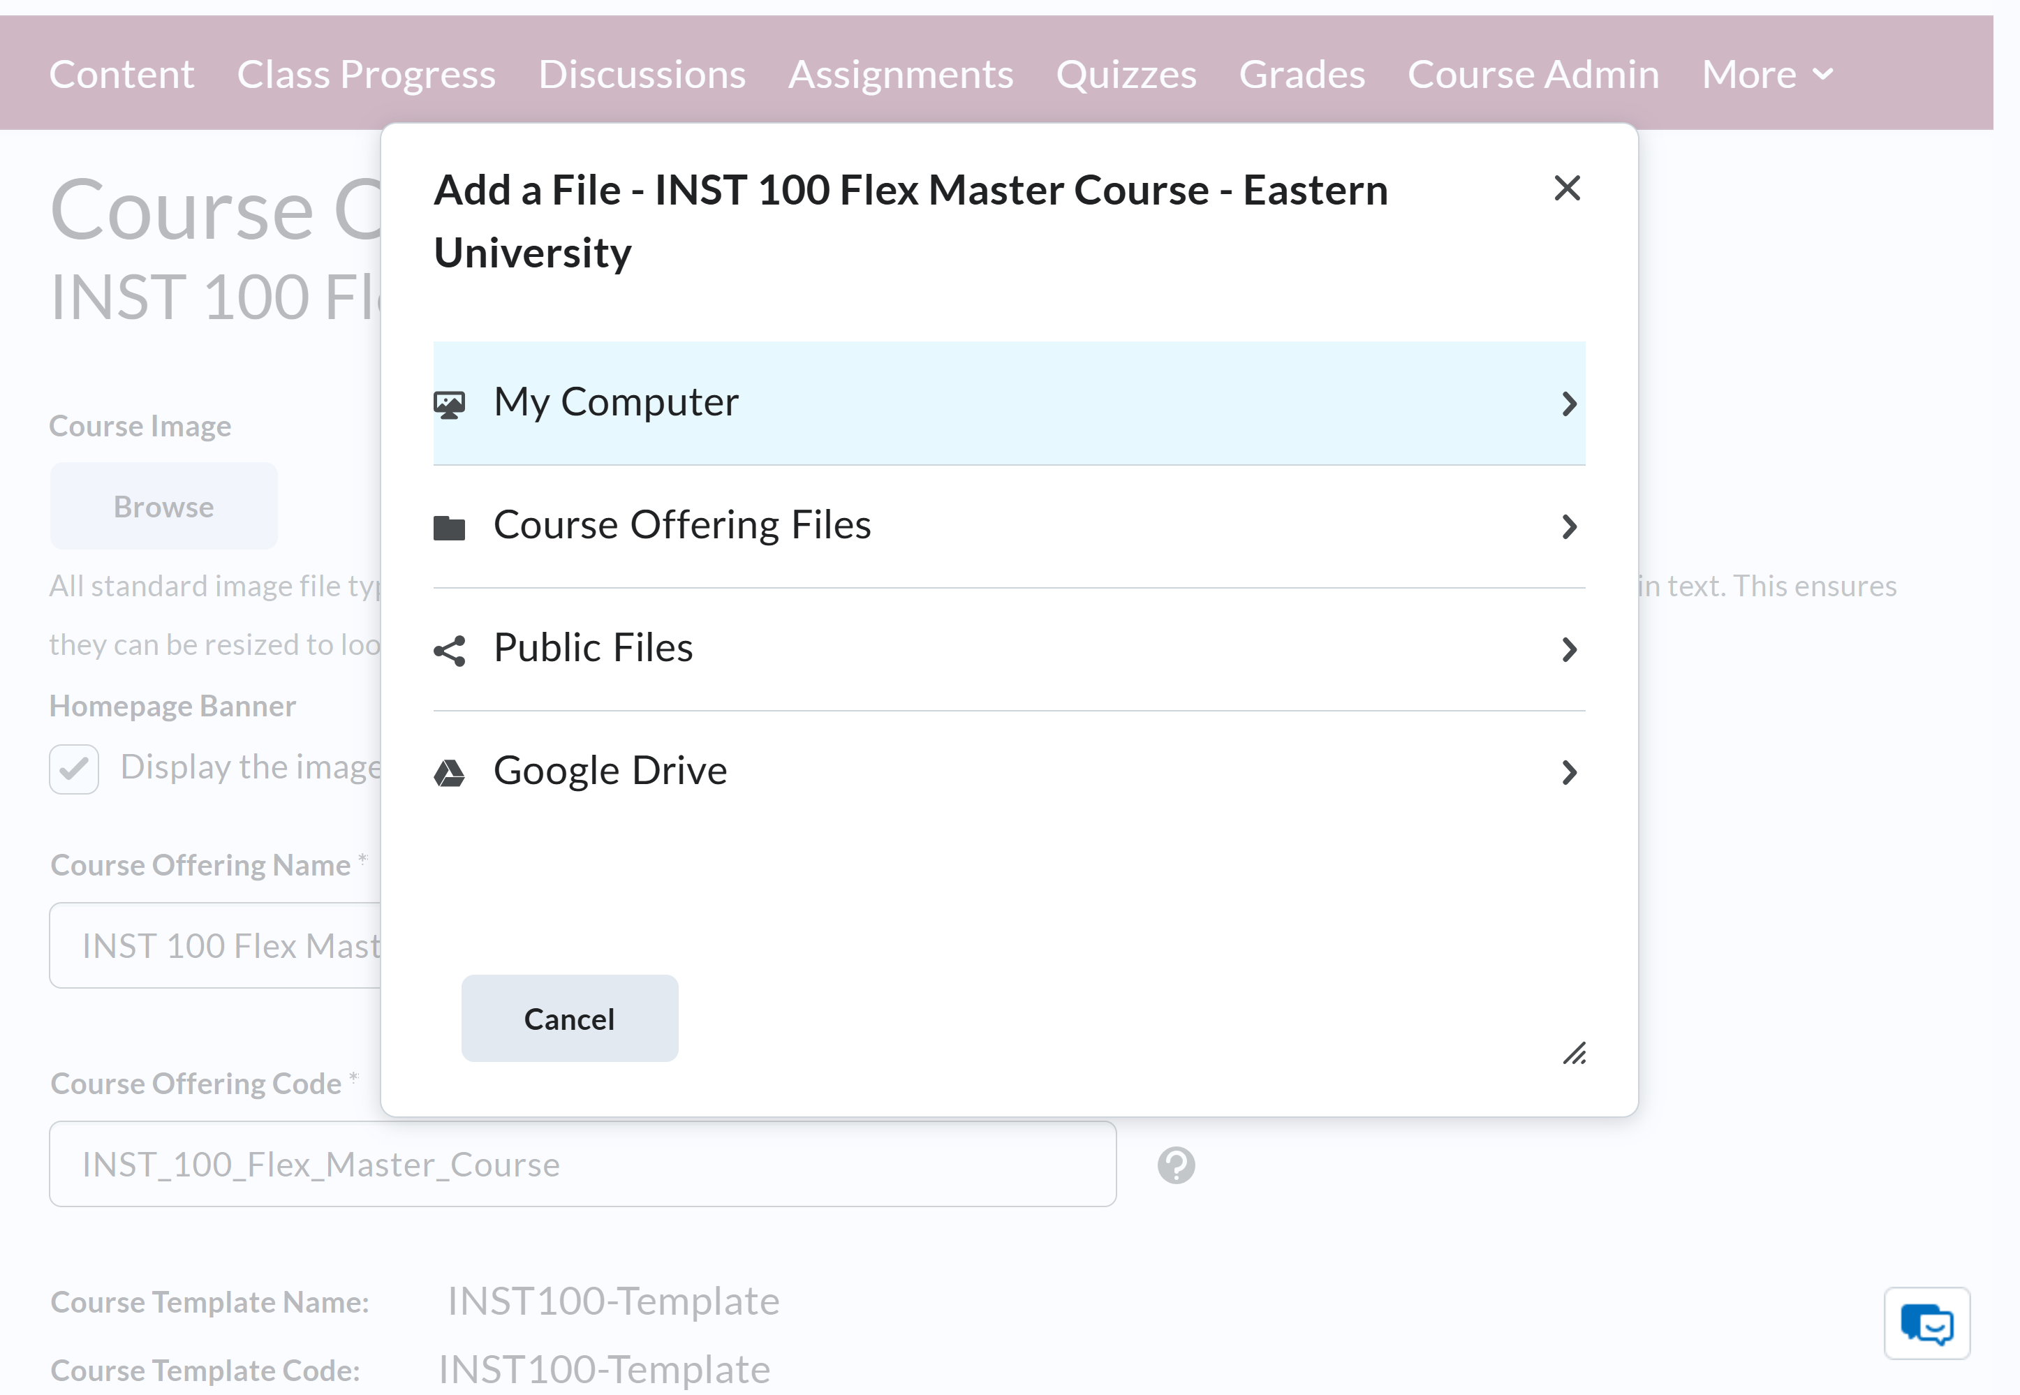Viewport: 2020px width, 1395px height.
Task: Open the Assignments nav item
Action: (x=900, y=74)
